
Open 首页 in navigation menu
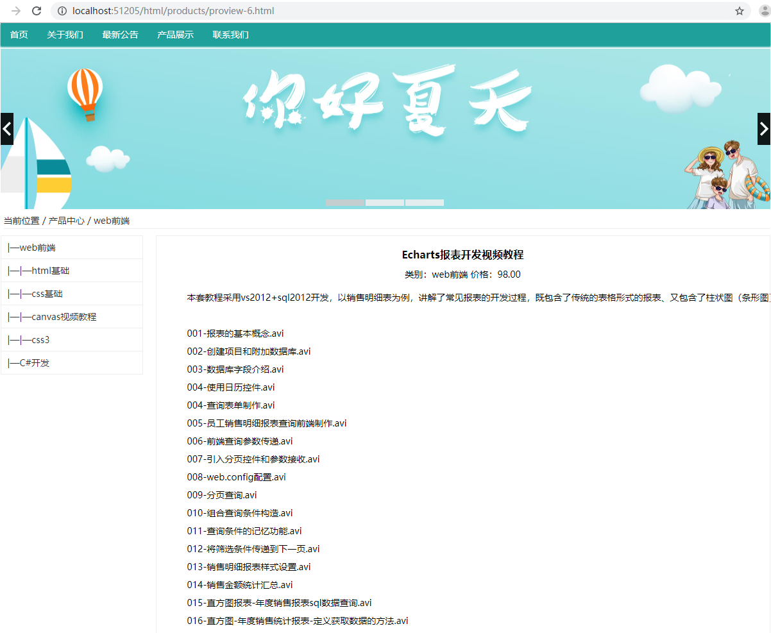[19, 35]
